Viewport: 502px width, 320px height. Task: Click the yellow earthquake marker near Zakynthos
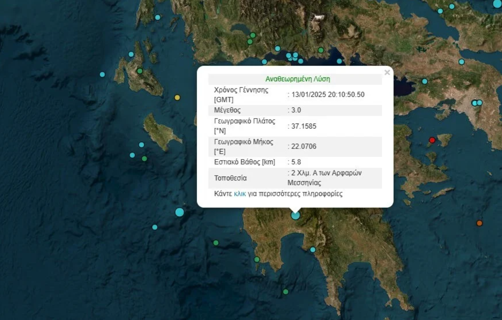(177, 97)
